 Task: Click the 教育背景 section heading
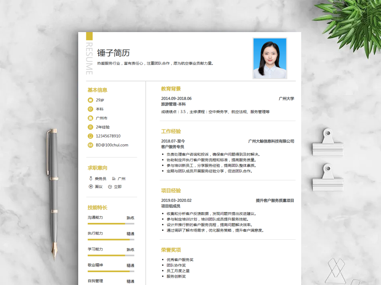(x=171, y=89)
